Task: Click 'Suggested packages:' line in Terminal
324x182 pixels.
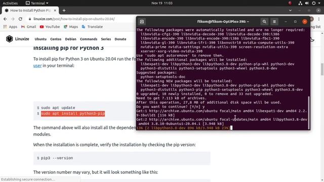Action: click(156, 73)
